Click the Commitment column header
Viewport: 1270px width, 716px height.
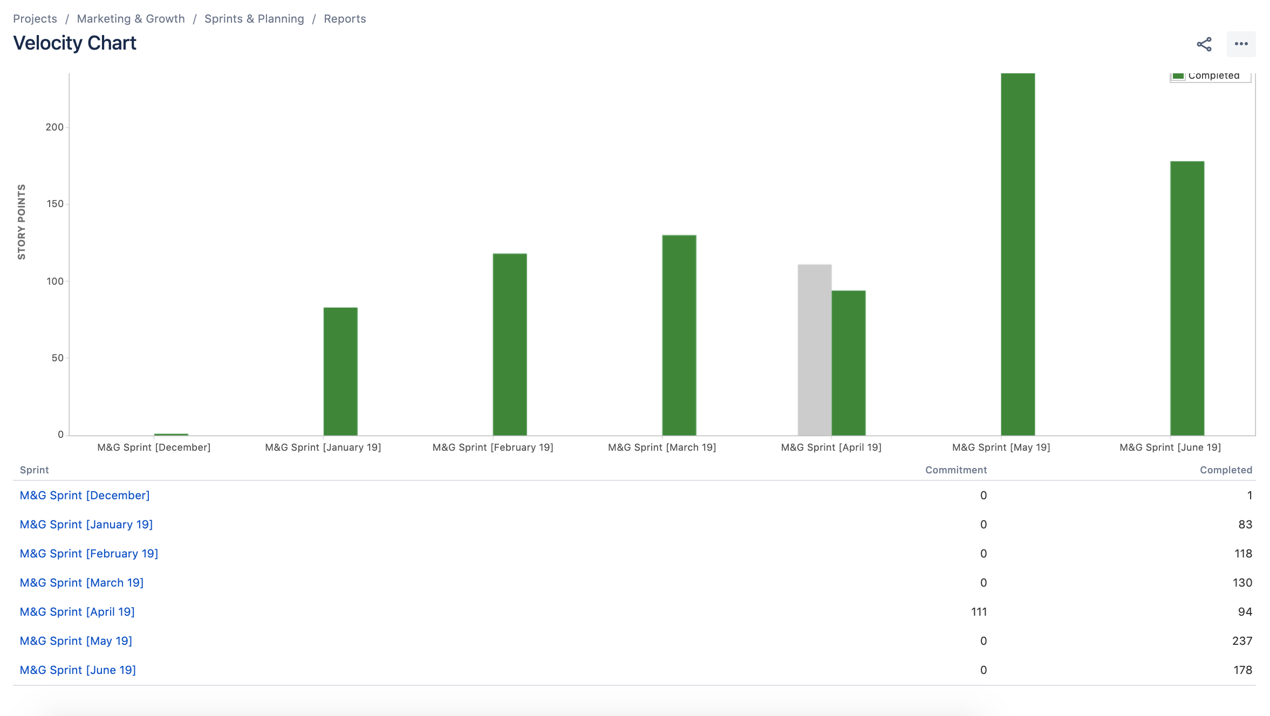click(956, 470)
